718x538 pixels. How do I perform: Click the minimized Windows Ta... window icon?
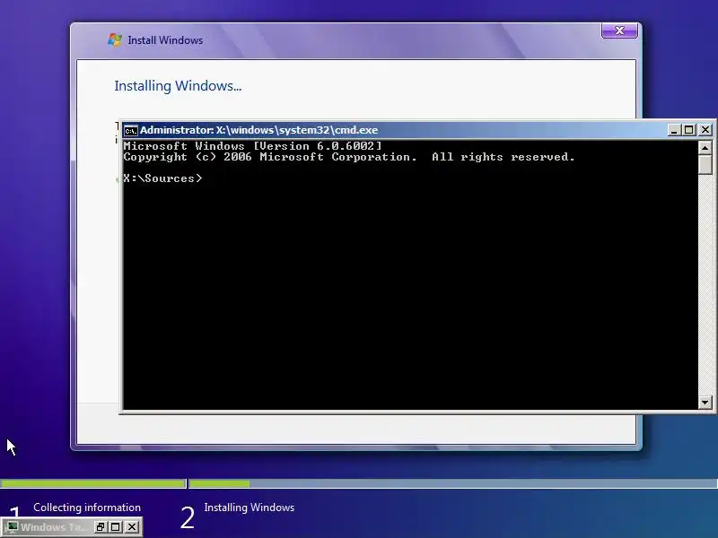point(12,527)
